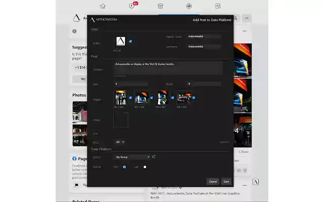Uncheck the third image checkbox

(x=173, y=97)
